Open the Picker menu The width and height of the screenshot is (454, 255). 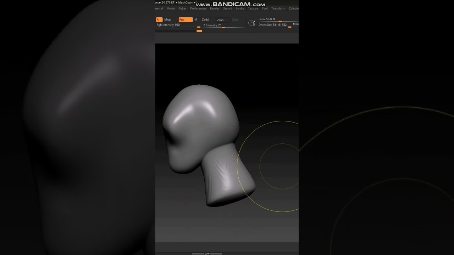pos(182,8)
